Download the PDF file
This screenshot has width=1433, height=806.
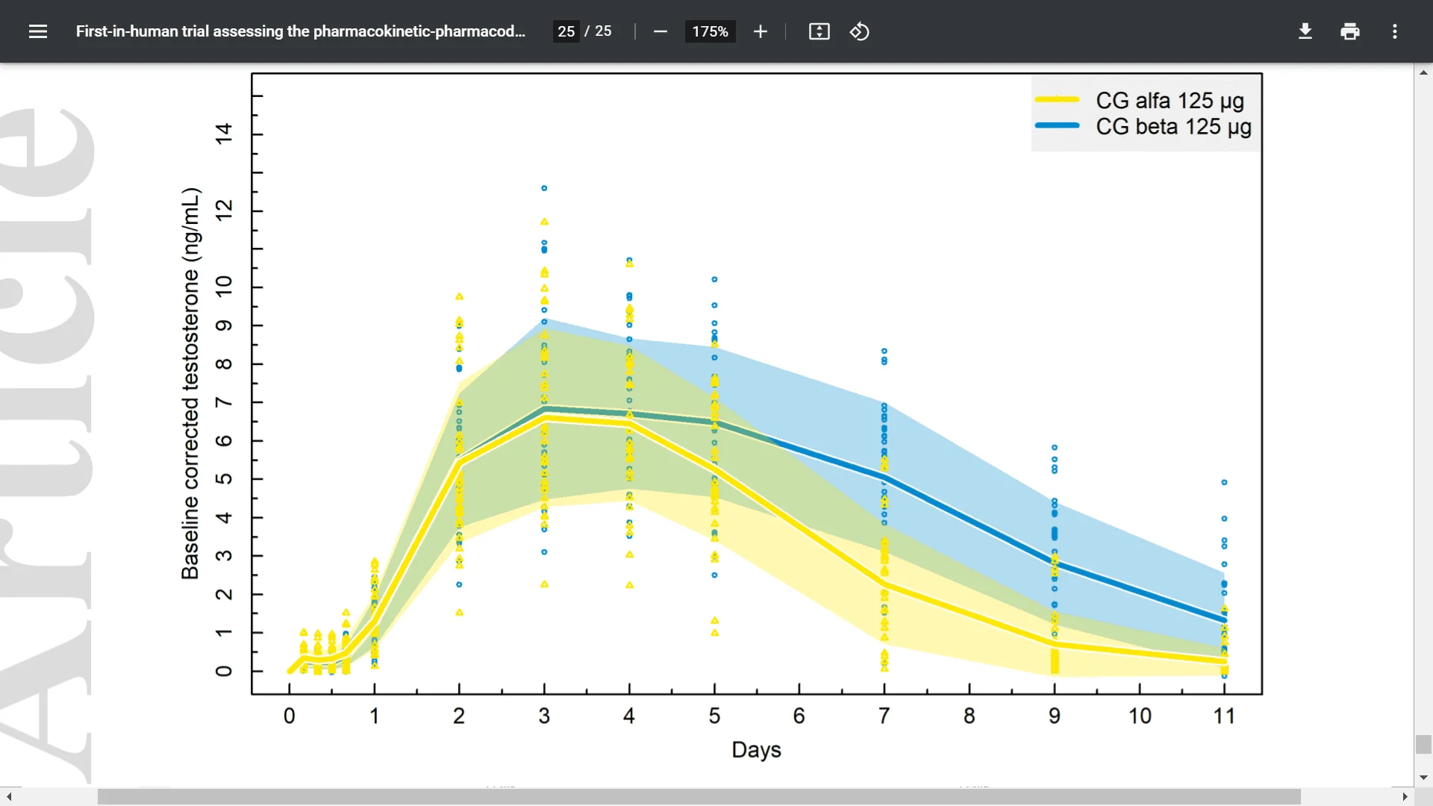click(1305, 31)
